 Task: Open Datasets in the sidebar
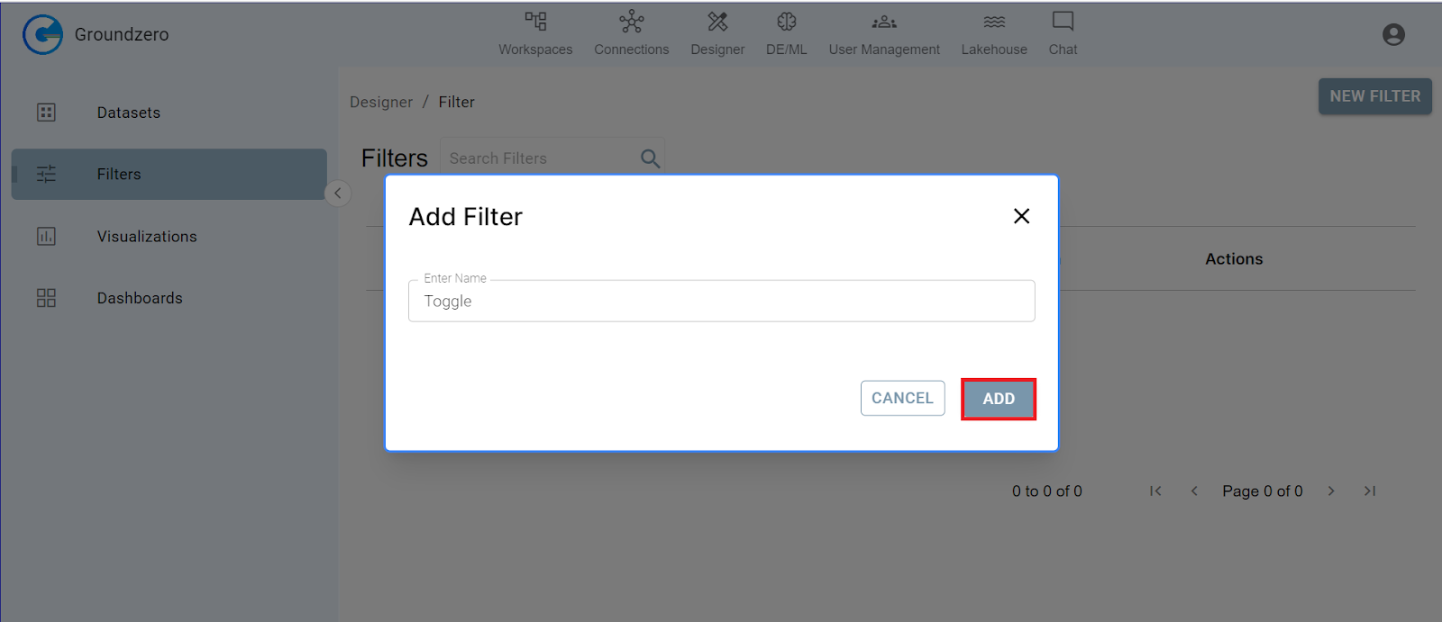click(x=128, y=113)
